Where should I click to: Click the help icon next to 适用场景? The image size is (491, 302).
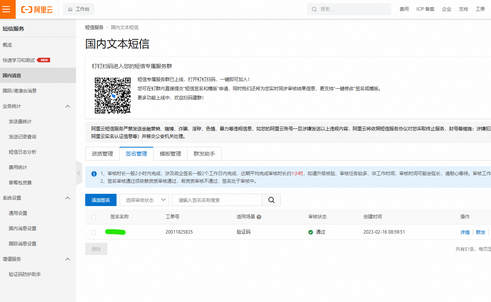[259, 217]
